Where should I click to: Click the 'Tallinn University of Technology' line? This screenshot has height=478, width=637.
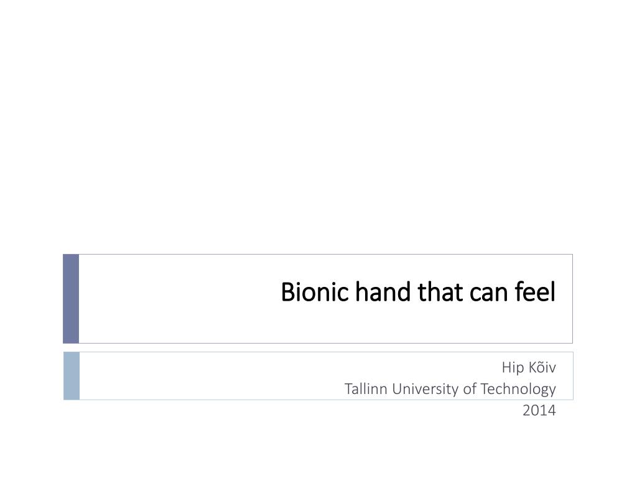pyautogui.click(x=450, y=389)
